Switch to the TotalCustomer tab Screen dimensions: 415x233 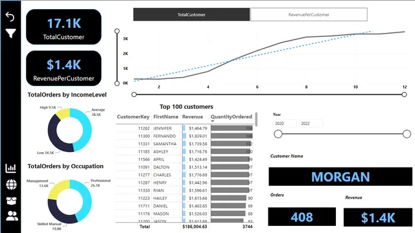191,14
